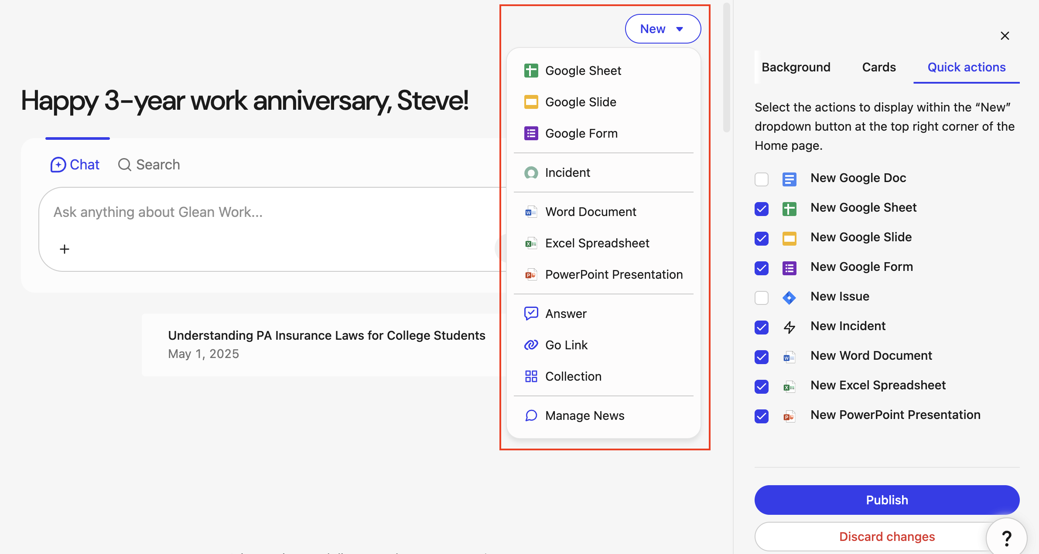Choose Collection from the New menu

tap(604, 376)
